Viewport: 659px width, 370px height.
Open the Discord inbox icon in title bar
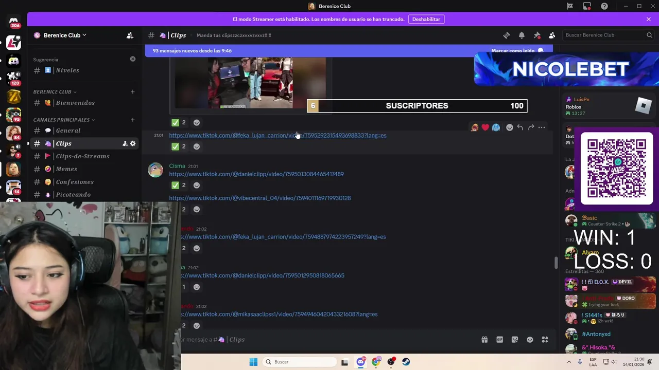pyautogui.click(x=587, y=6)
